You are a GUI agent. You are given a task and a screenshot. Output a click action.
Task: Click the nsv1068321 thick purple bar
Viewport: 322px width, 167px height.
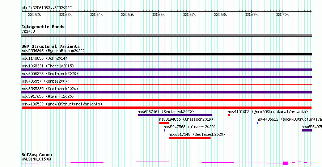pyautogui.click(x=166, y=70)
